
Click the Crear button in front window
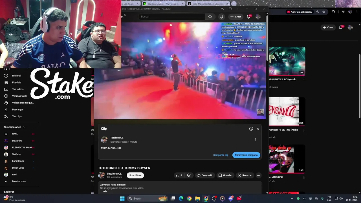pyautogui.click(x=235, y=17)
